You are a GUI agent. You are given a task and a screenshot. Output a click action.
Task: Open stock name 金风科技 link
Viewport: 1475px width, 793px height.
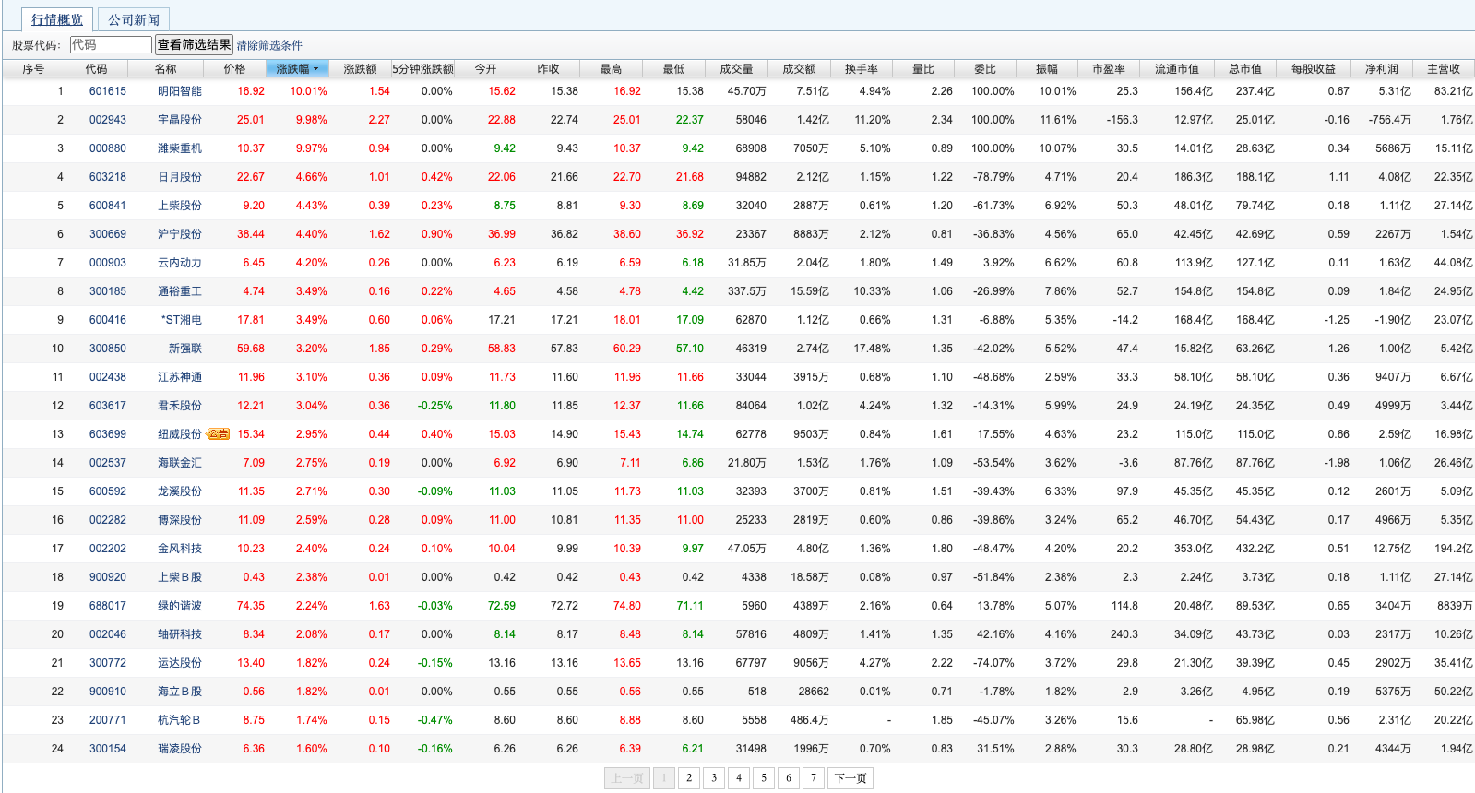180,549
